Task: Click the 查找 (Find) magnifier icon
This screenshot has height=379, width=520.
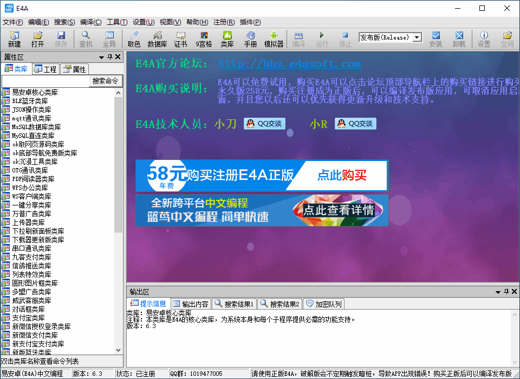Action: (86, 39)
